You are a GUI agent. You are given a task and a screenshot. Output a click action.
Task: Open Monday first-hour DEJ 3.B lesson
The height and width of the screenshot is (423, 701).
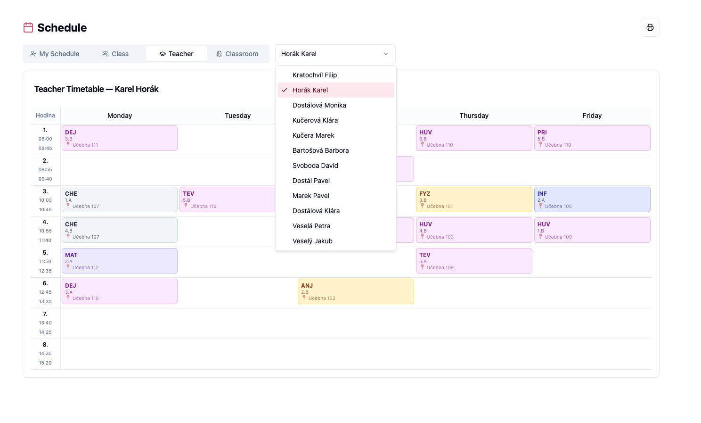[x=120, y=138]
